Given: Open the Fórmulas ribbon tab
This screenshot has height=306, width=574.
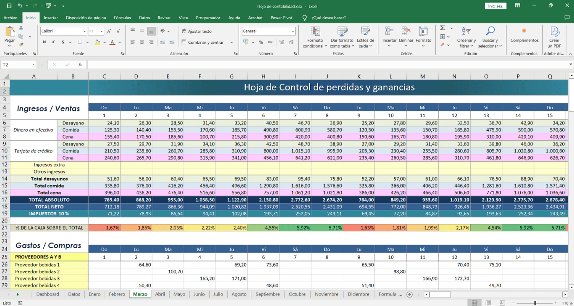Looking at the screenshot, I should [122, 18].
